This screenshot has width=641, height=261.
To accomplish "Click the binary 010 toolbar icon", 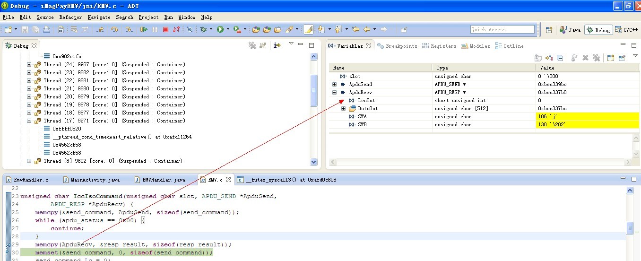I will (x=61, y=29).
